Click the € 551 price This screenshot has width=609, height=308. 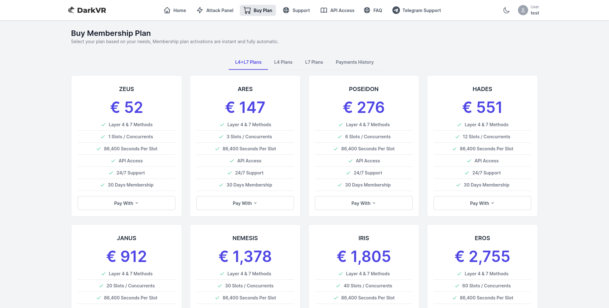[482, 107]
